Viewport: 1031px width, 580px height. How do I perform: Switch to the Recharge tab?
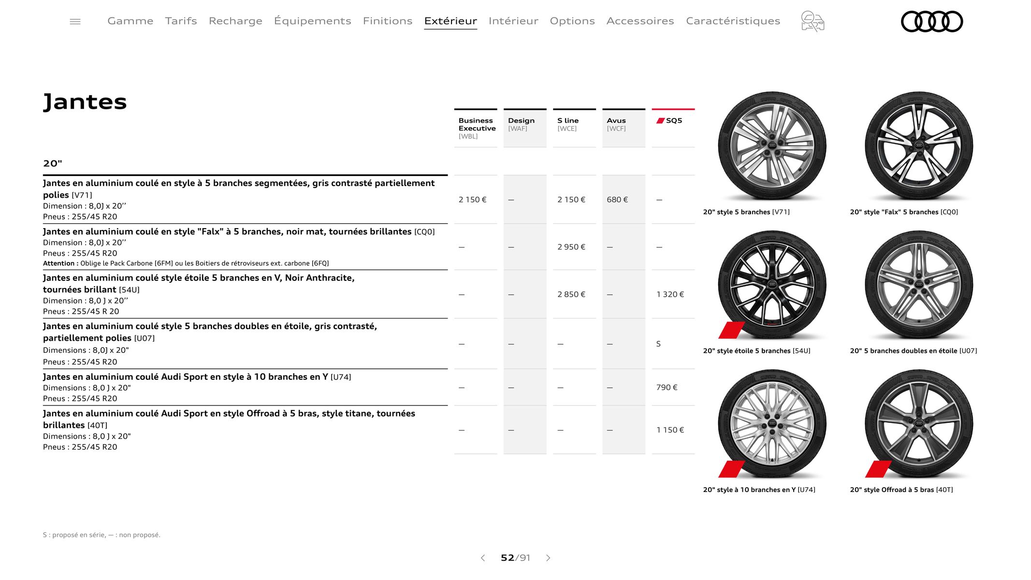pos(235,21)
